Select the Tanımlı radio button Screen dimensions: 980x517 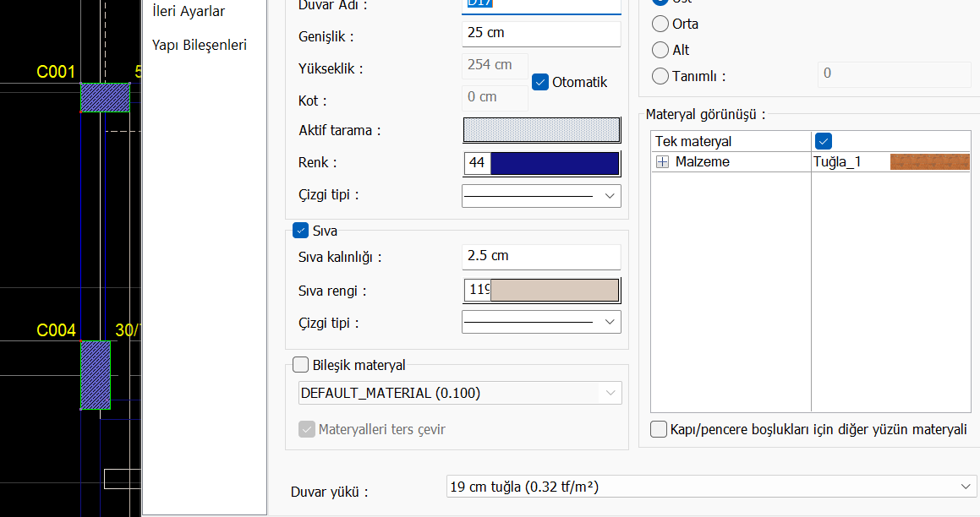coord(660,76)
